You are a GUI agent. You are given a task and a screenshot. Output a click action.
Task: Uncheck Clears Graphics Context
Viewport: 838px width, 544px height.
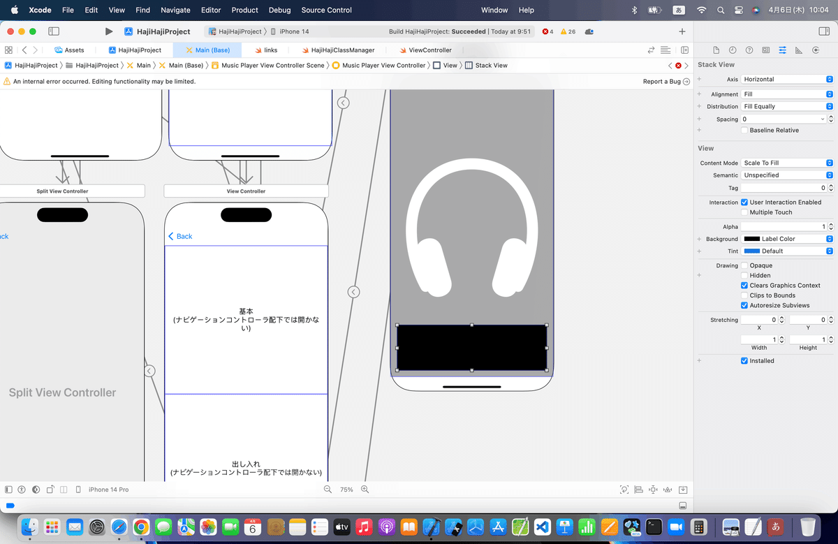(x=744, y=286)
